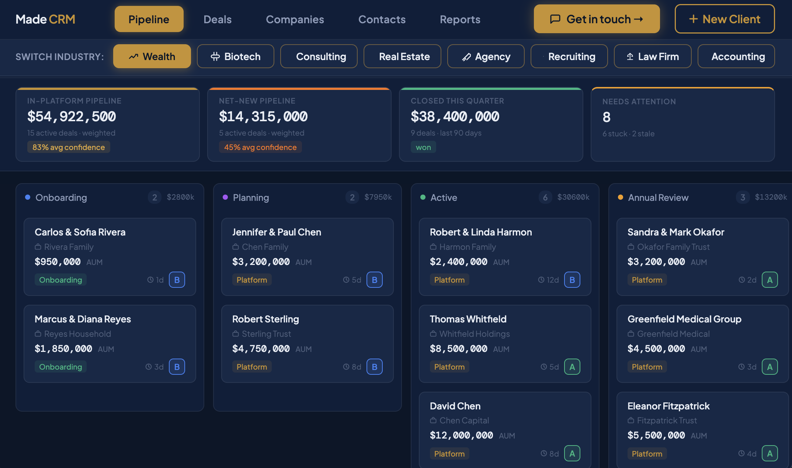Open the Reports tab
792x468 pixels.
click(x=460, y=19)
